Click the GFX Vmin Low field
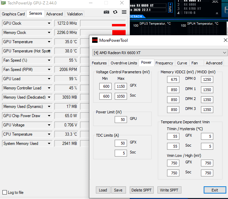The height and width of the screenshot is (199, 228). point(173,163)
